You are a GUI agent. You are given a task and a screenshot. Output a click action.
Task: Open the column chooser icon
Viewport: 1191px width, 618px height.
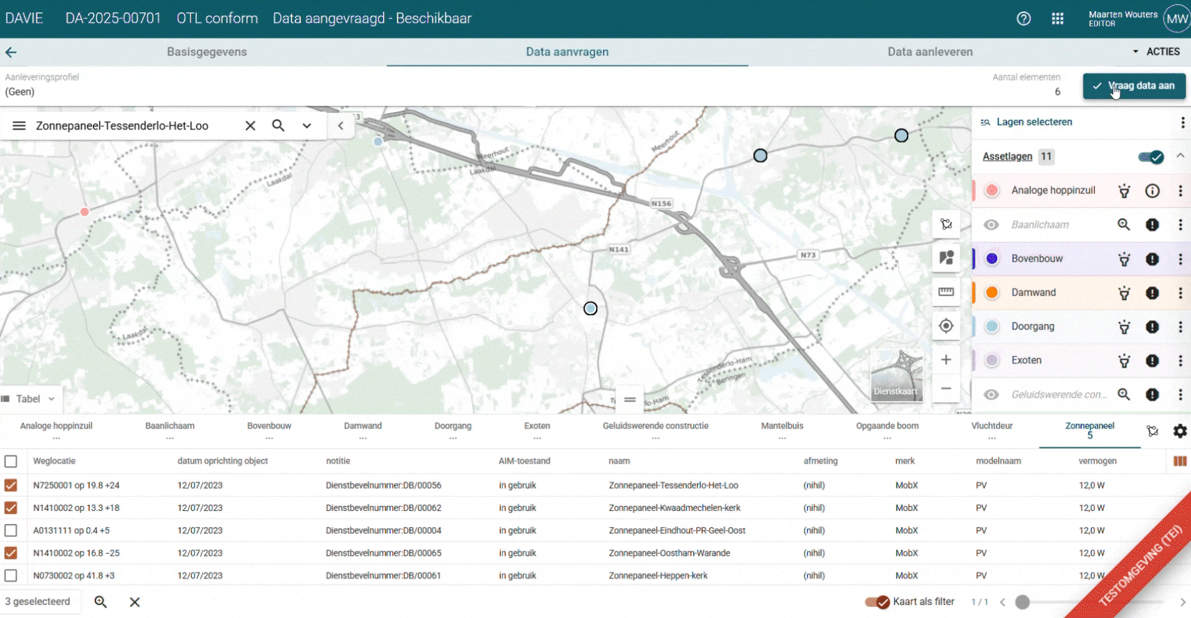pyautogui.click(x=1180, y=462)
